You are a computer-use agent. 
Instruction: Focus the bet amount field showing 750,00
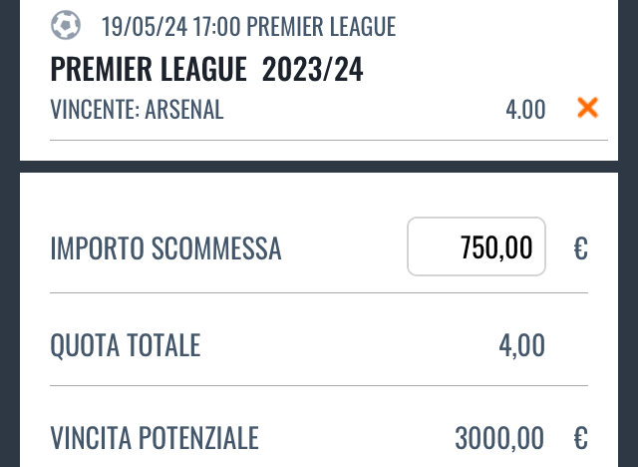pos(477,246)
